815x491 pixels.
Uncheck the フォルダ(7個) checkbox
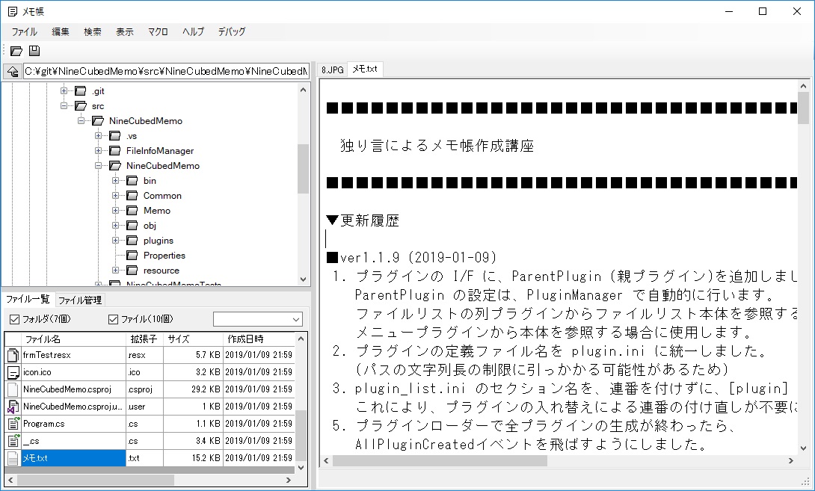pos(14,320)
